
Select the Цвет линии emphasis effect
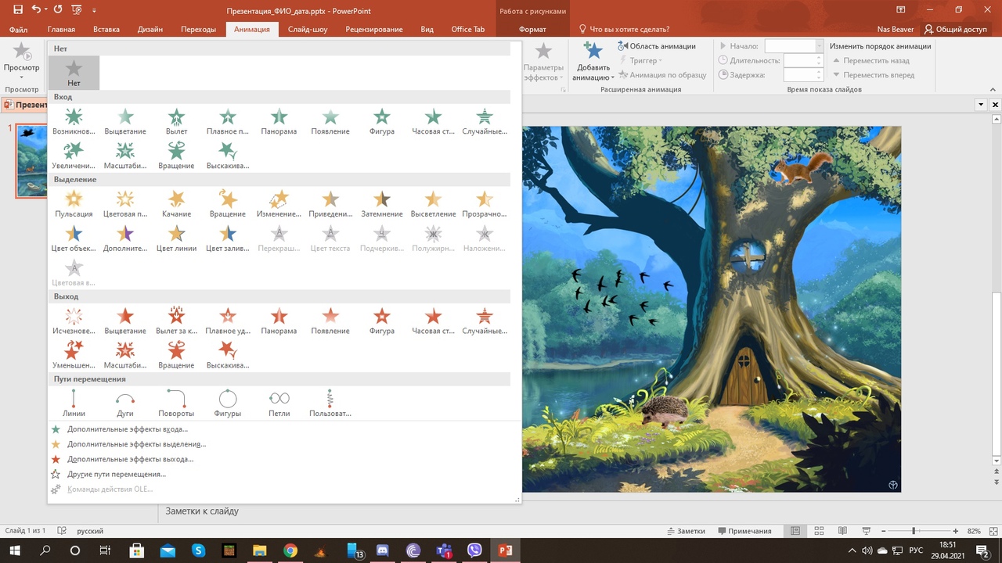pos(176,238)
